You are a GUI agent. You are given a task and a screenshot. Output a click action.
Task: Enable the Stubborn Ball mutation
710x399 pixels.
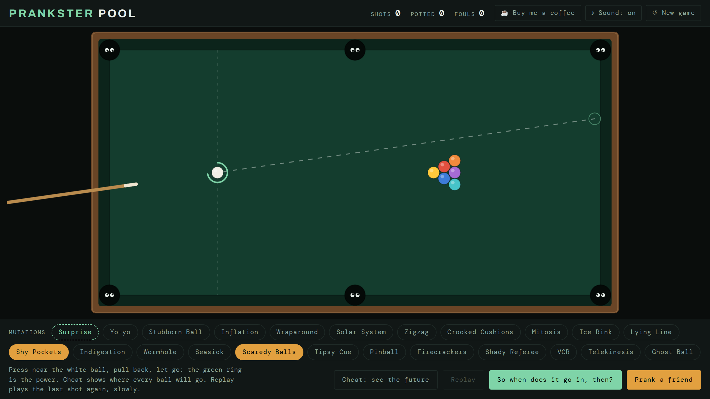pyautogui.click(x=176, y=332)
